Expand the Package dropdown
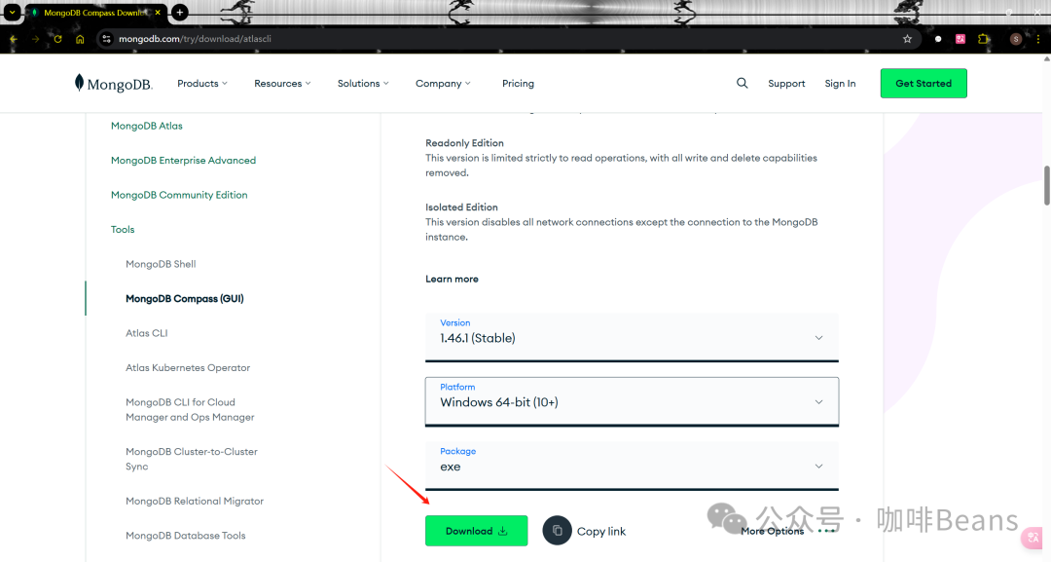Viewport: 1051px width, 562px height. coord(632,466)
